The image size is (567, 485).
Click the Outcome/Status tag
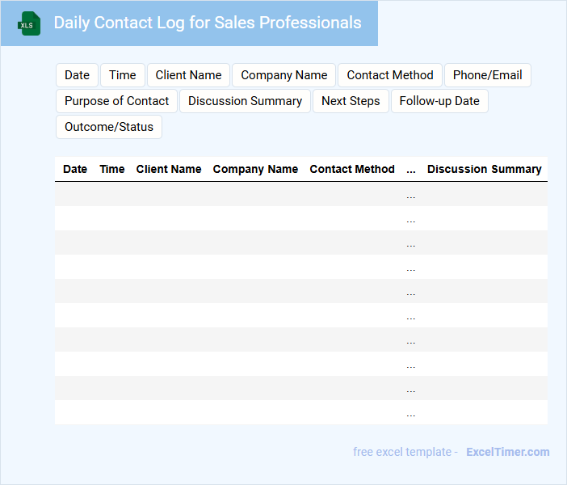pos(109,127)
